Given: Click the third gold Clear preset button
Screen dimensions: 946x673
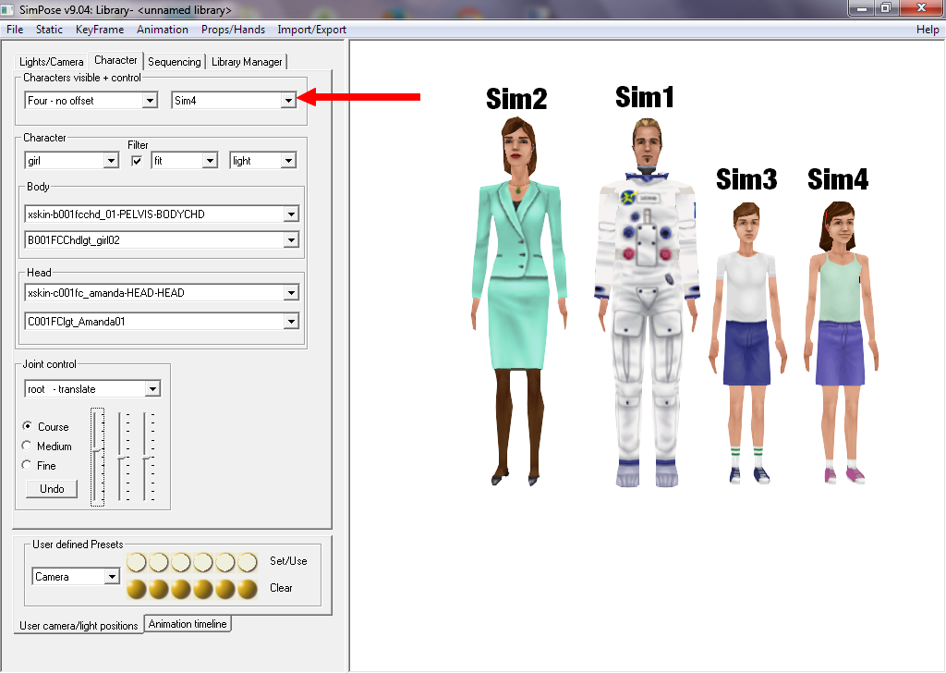Looking at the screenshot, I should (181, 589).
